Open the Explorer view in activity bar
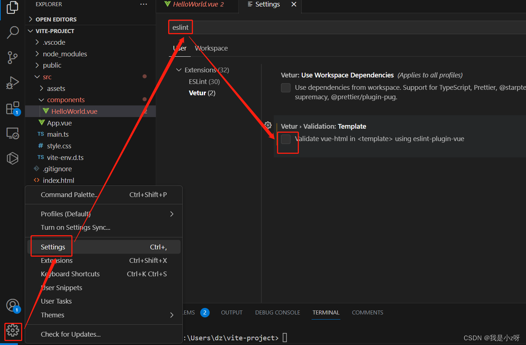The width and height of the screenshot is (526, 345). pyautogui.click(x=12, y=7)
